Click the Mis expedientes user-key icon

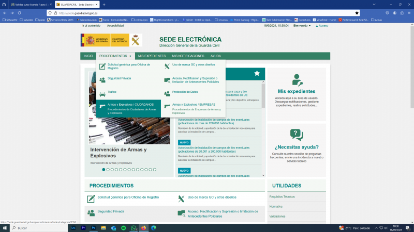tap(297, 79)
